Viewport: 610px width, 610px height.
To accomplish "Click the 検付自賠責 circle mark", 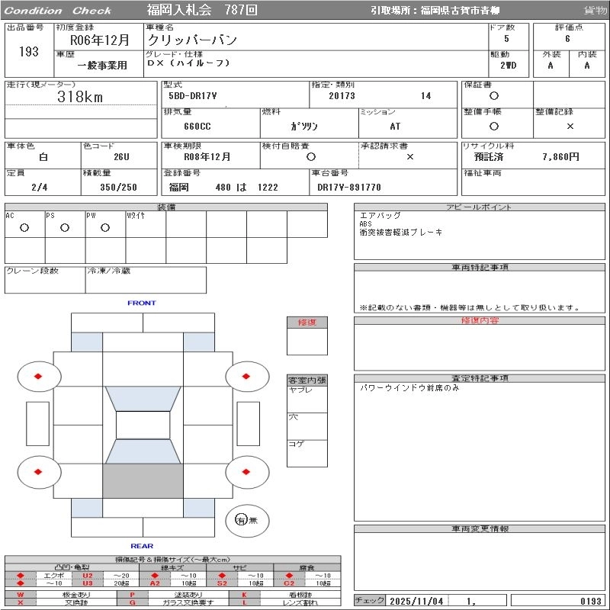I will [311, 157].
